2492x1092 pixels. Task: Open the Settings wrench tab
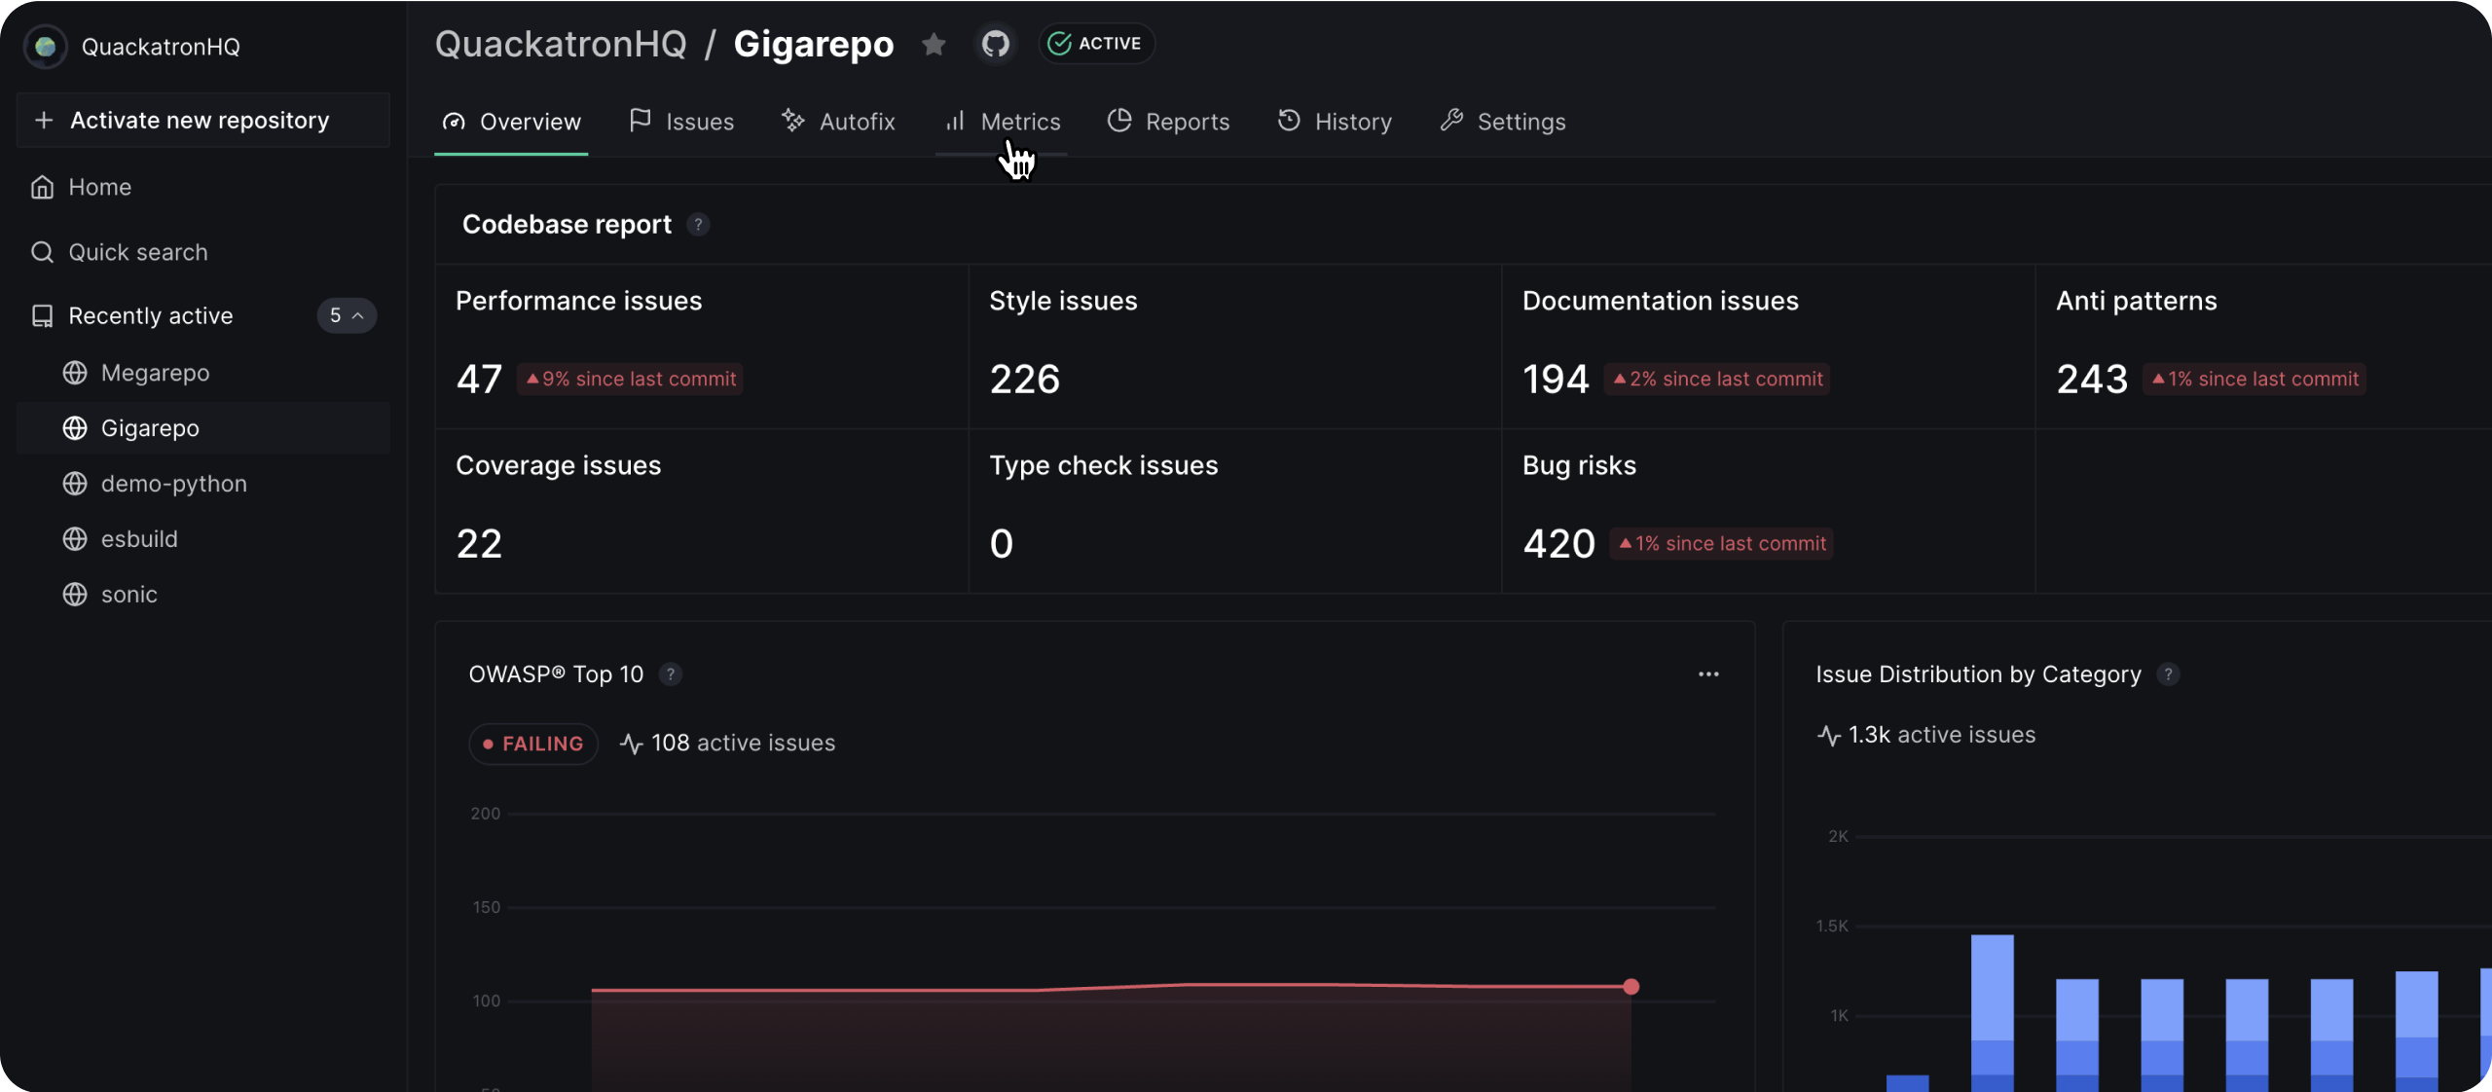point(1451,121)
